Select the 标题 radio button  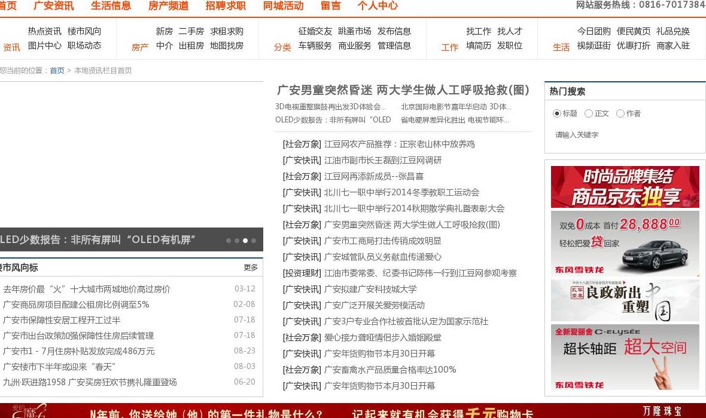coord(556,113)
